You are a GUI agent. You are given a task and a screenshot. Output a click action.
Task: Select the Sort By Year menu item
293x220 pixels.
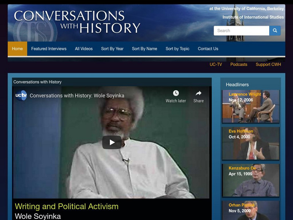112,49
